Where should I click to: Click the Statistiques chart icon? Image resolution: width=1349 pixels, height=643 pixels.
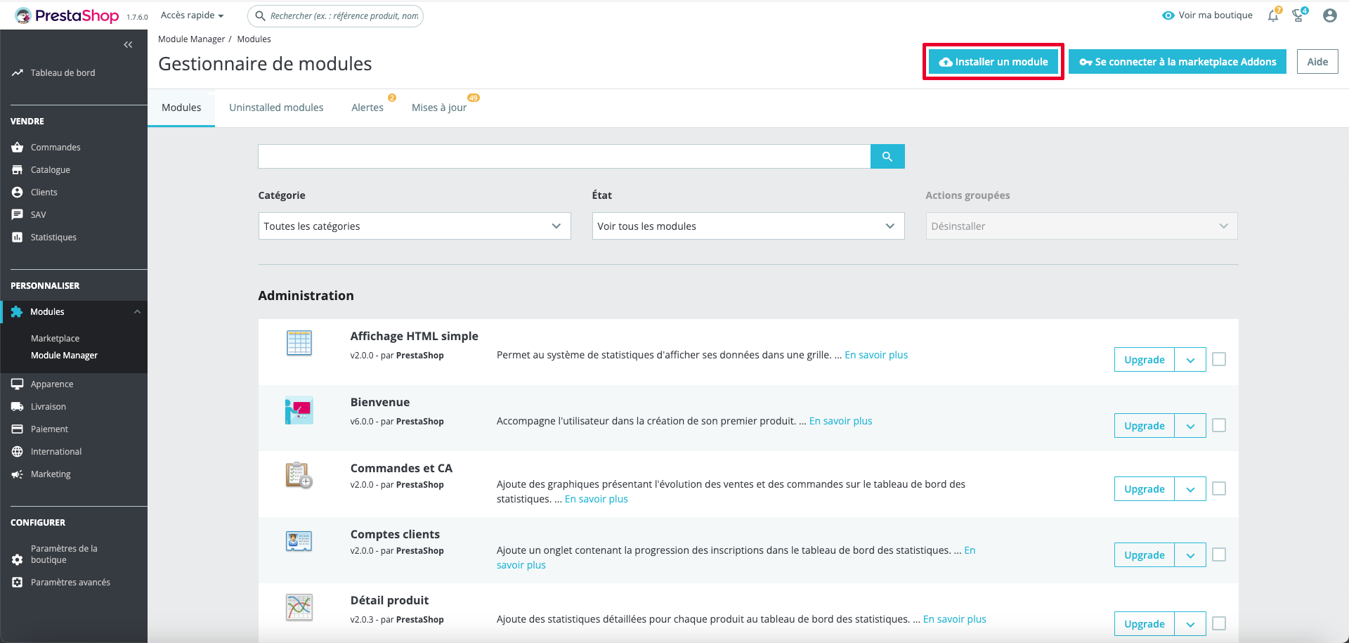point(18,238)
